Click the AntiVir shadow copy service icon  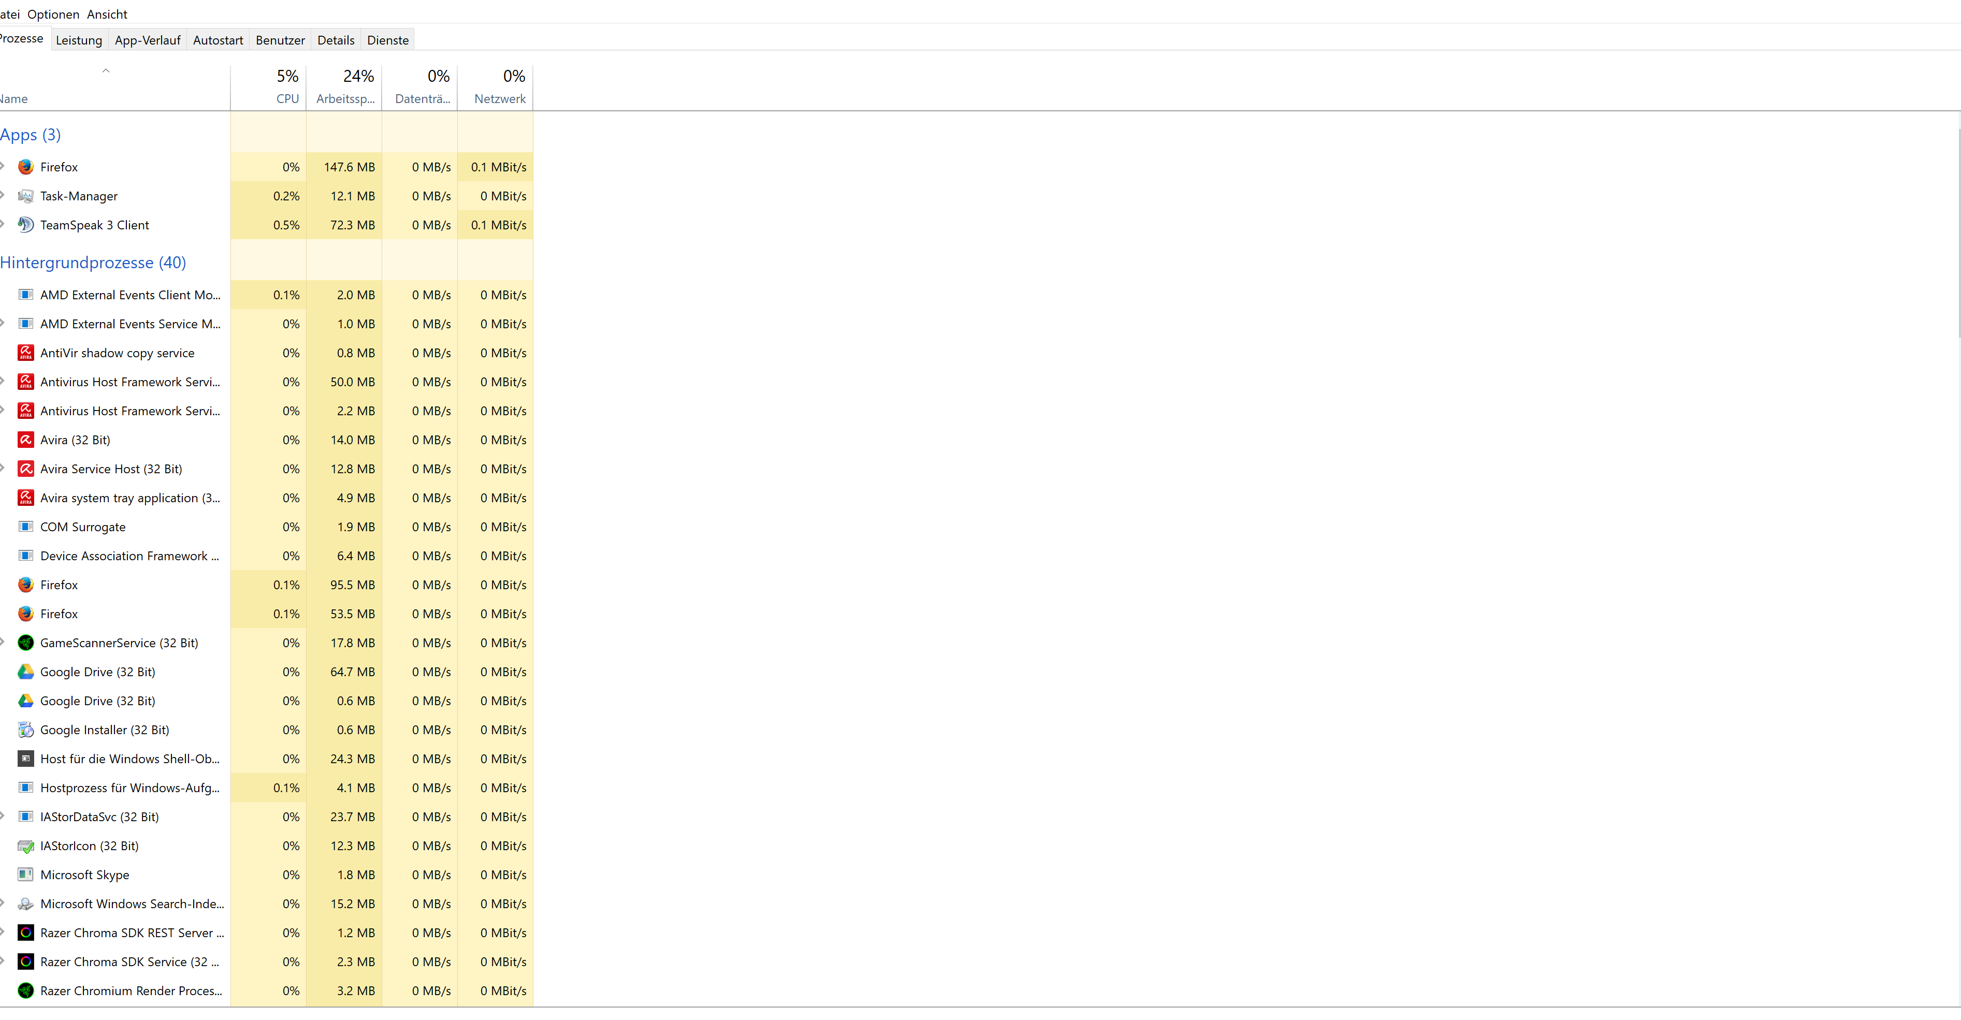point(25,353)
